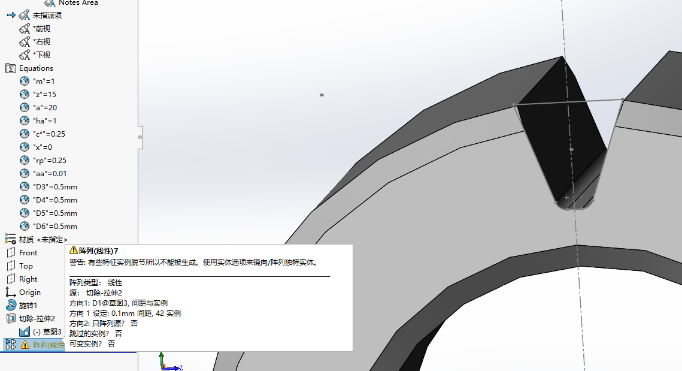Select the Right plane icon
This screenshot has width=682, height=371.
pos(11,279)
